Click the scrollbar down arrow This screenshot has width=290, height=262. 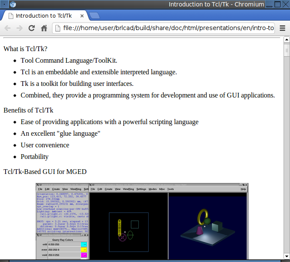(287, 256)
